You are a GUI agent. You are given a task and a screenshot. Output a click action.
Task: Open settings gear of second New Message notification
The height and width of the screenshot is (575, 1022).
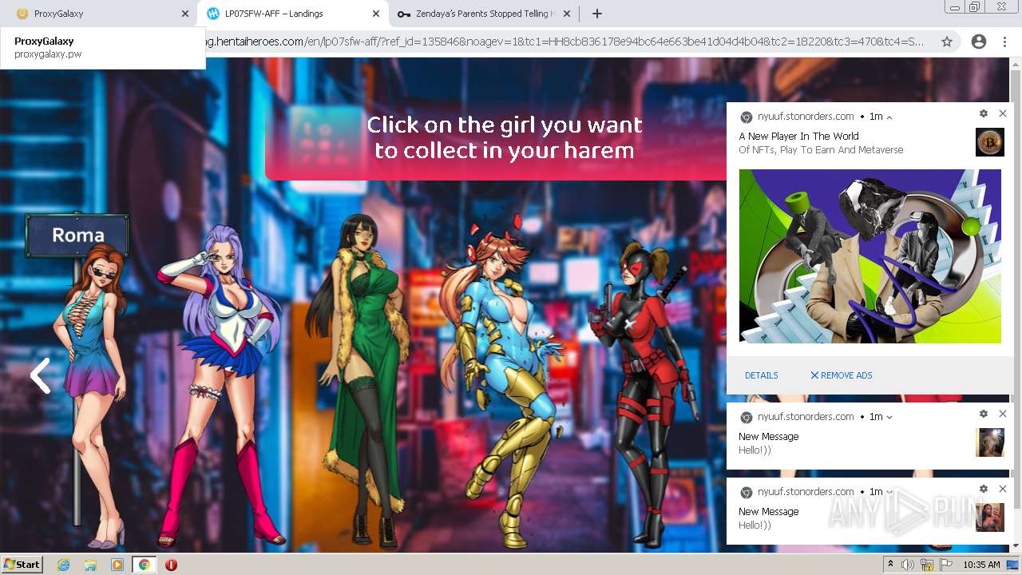coord(984,489)
